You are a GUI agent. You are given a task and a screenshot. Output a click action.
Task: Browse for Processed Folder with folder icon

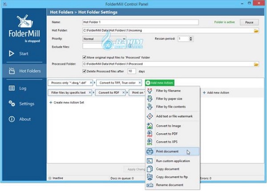click(x=256, y=64)
